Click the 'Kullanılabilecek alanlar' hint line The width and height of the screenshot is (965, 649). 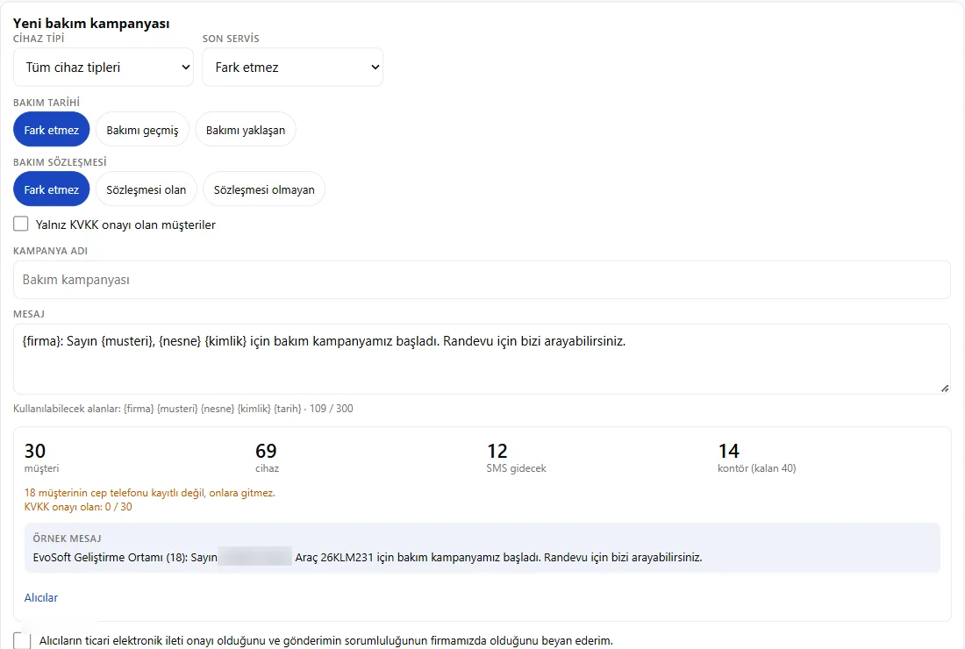click(182, 409)
